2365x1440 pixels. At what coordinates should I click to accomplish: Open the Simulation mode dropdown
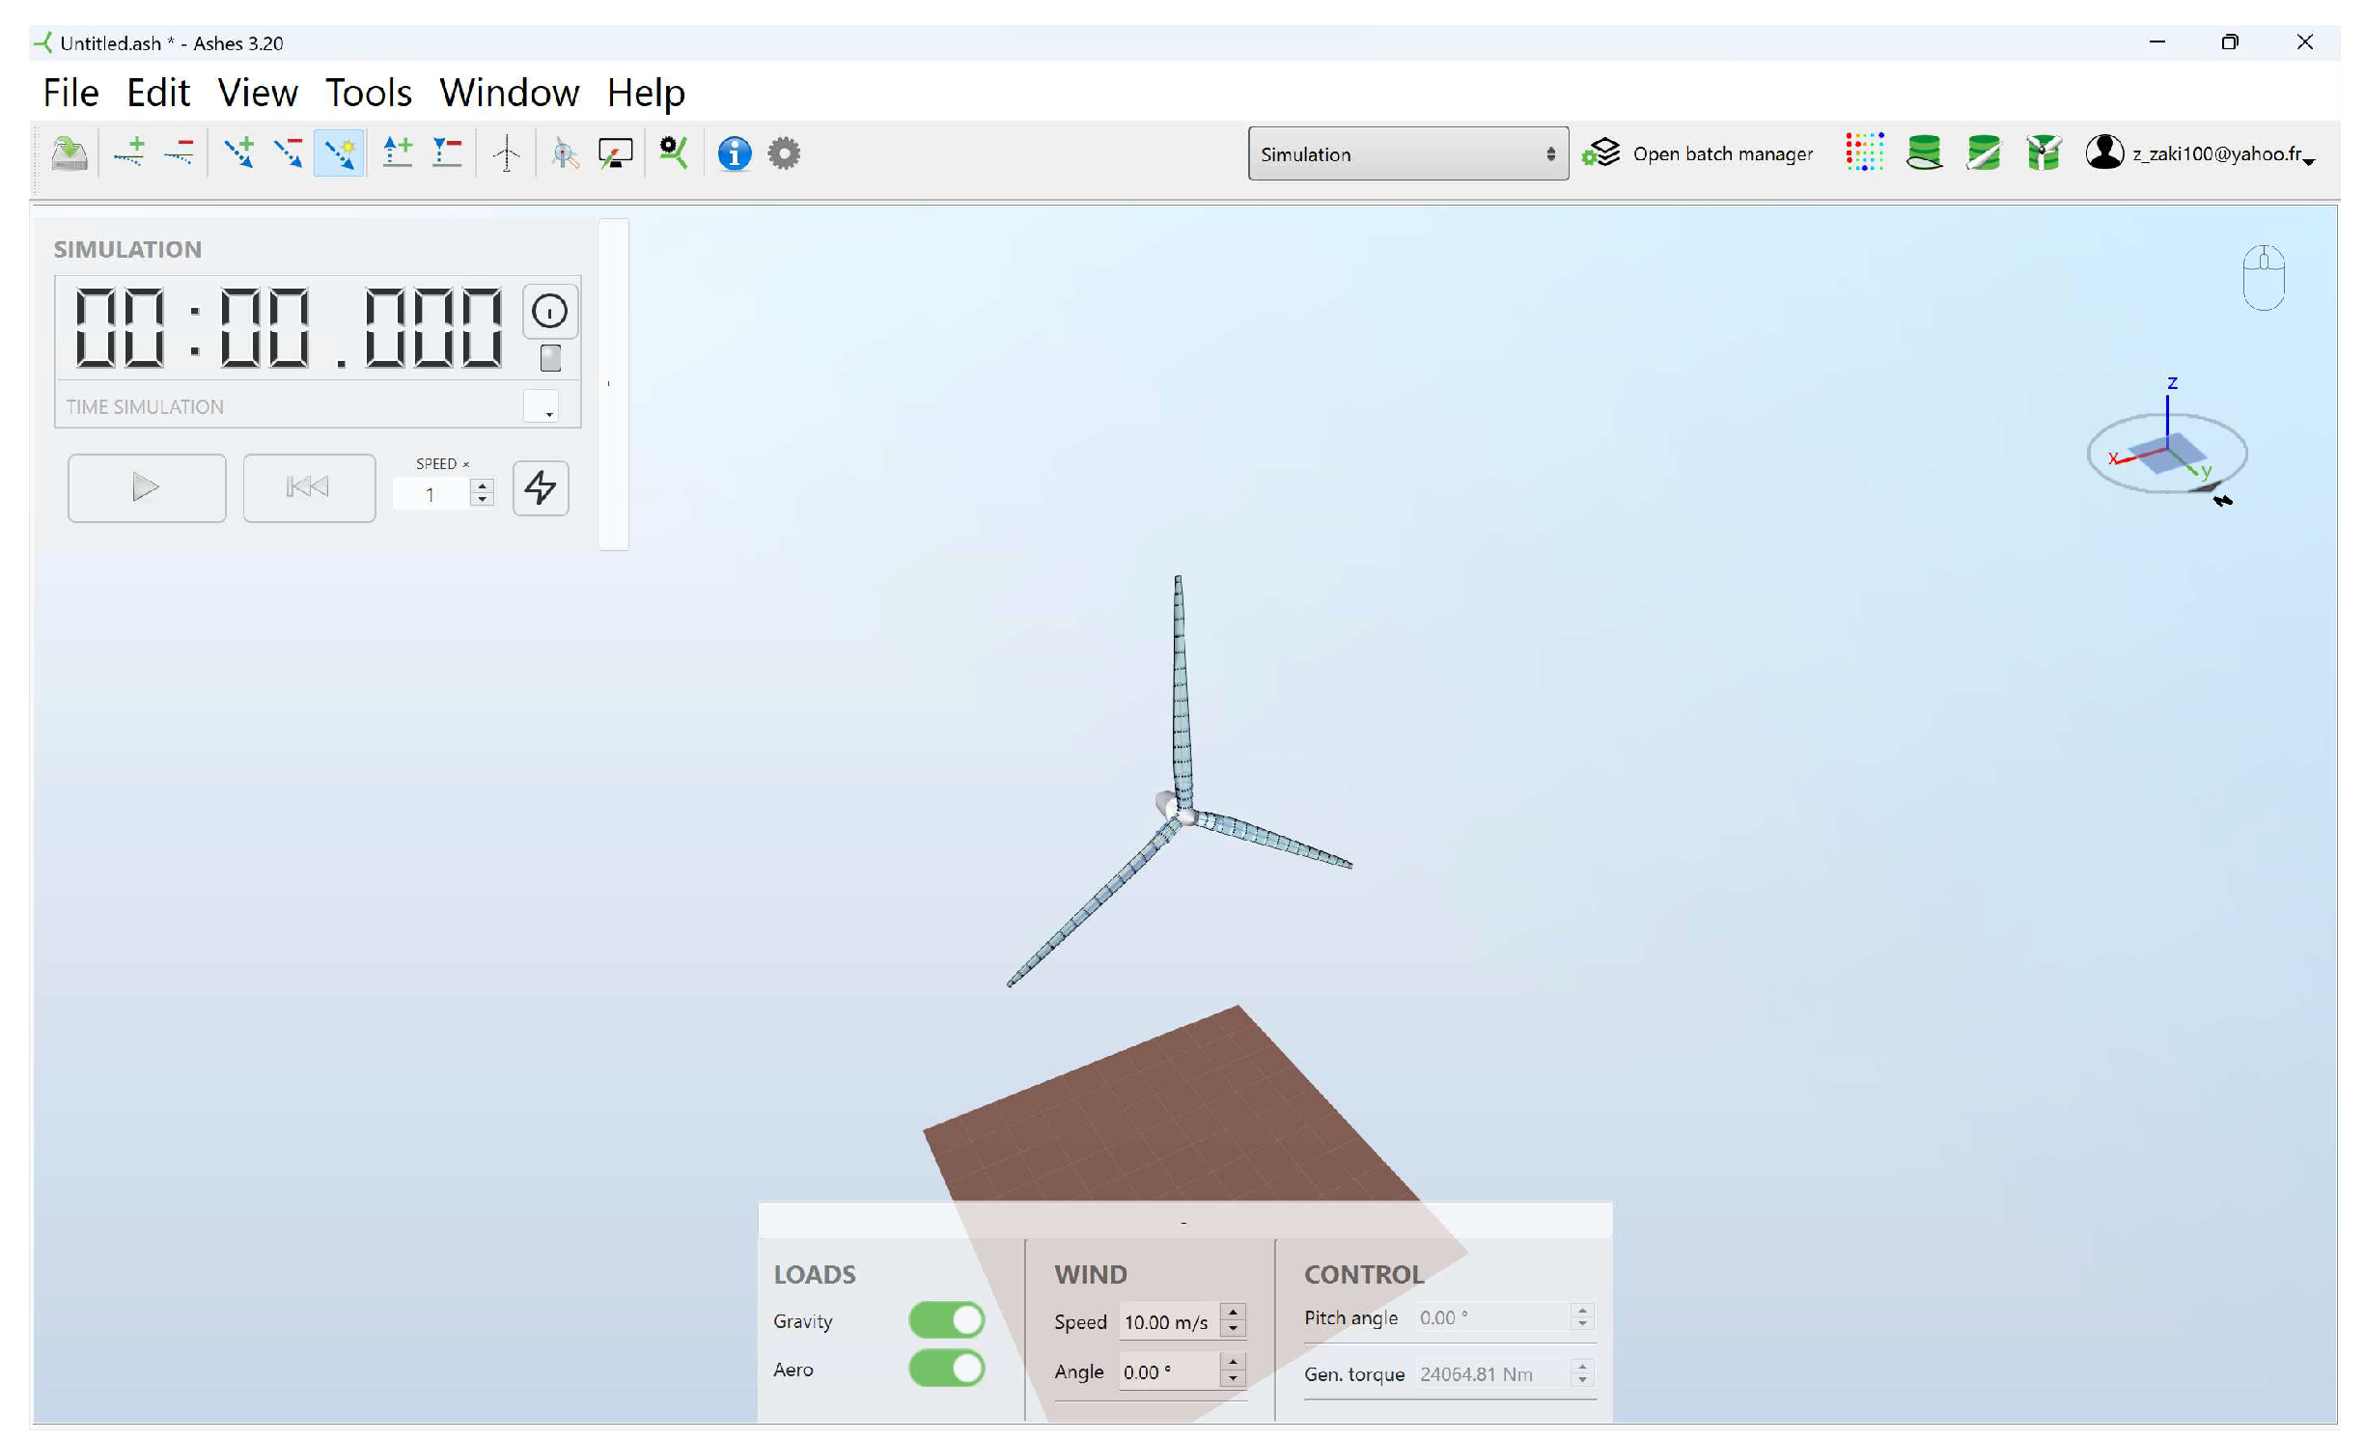click(1406, 154)
